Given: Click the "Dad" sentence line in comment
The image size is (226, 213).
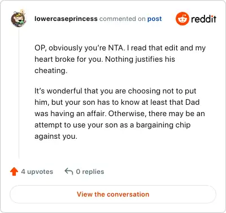Looking at the screenshot, I should point(117,103).
